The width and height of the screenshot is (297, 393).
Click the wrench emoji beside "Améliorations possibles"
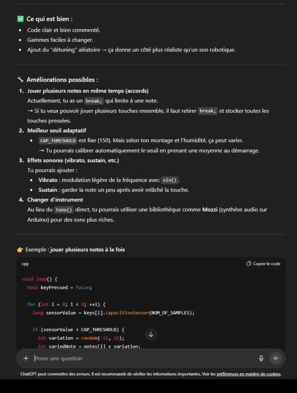click(x=21, y=80)
